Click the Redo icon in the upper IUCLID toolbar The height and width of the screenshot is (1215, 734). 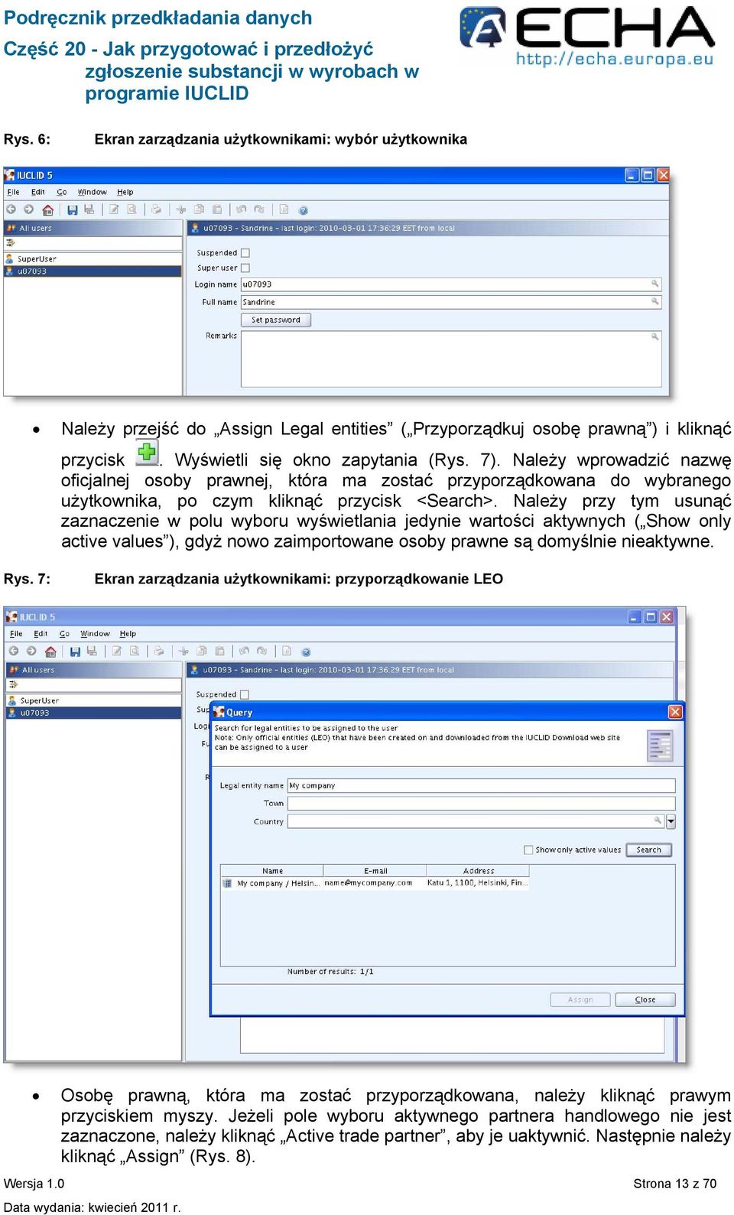click(258, 210)
